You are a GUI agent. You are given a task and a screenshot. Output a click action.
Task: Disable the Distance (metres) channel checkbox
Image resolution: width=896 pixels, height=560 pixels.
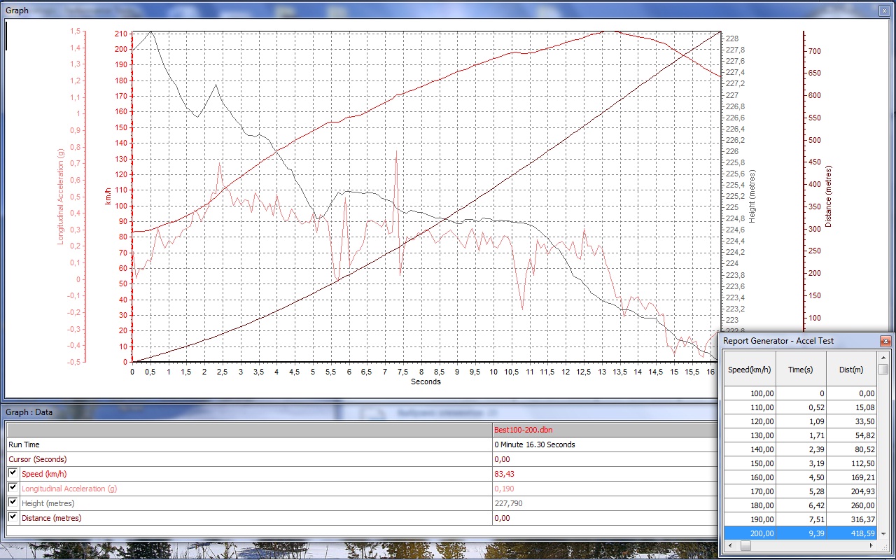pyautogui.click(x=13, y=517)
